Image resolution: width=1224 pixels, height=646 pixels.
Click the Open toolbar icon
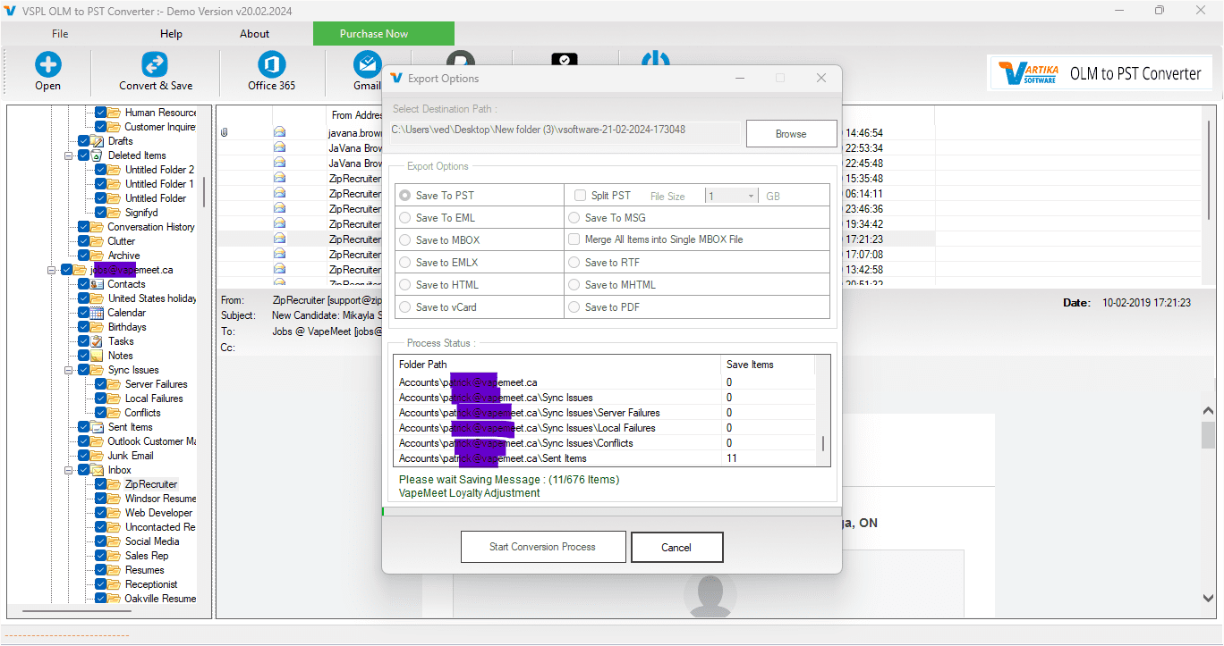click(x=48, y=64)
